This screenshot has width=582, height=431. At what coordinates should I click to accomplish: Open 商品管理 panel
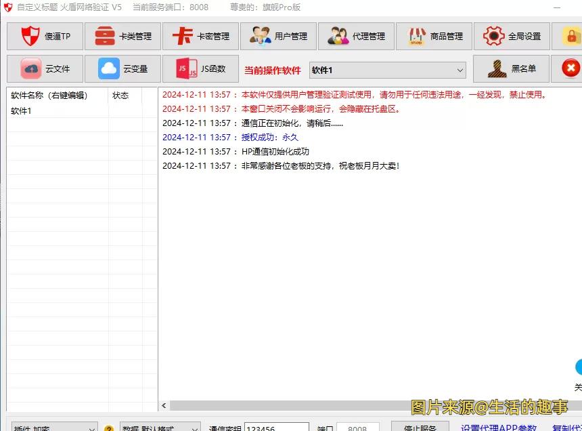coord(434,37)
